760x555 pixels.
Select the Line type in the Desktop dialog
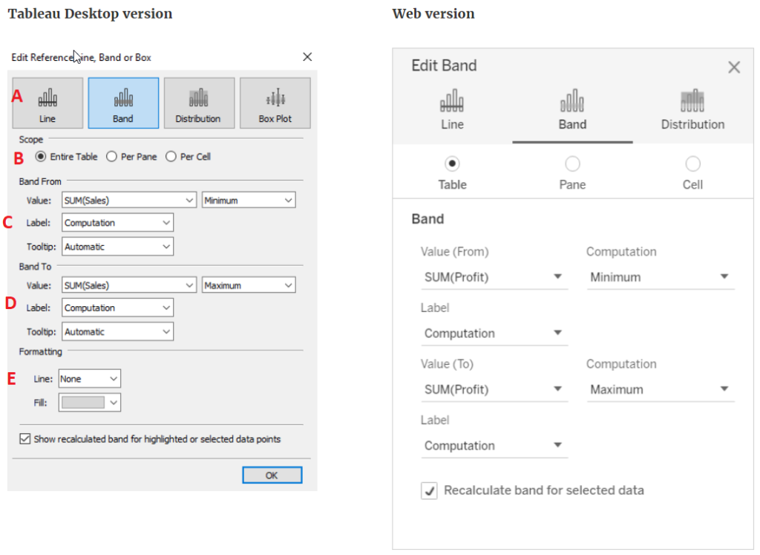47,103
